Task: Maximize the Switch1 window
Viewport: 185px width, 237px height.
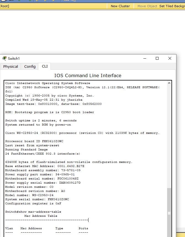Action: 157,58
